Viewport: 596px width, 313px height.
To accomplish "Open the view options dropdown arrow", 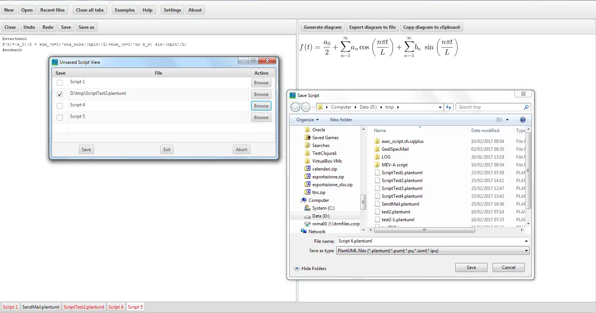I will 507,120.
